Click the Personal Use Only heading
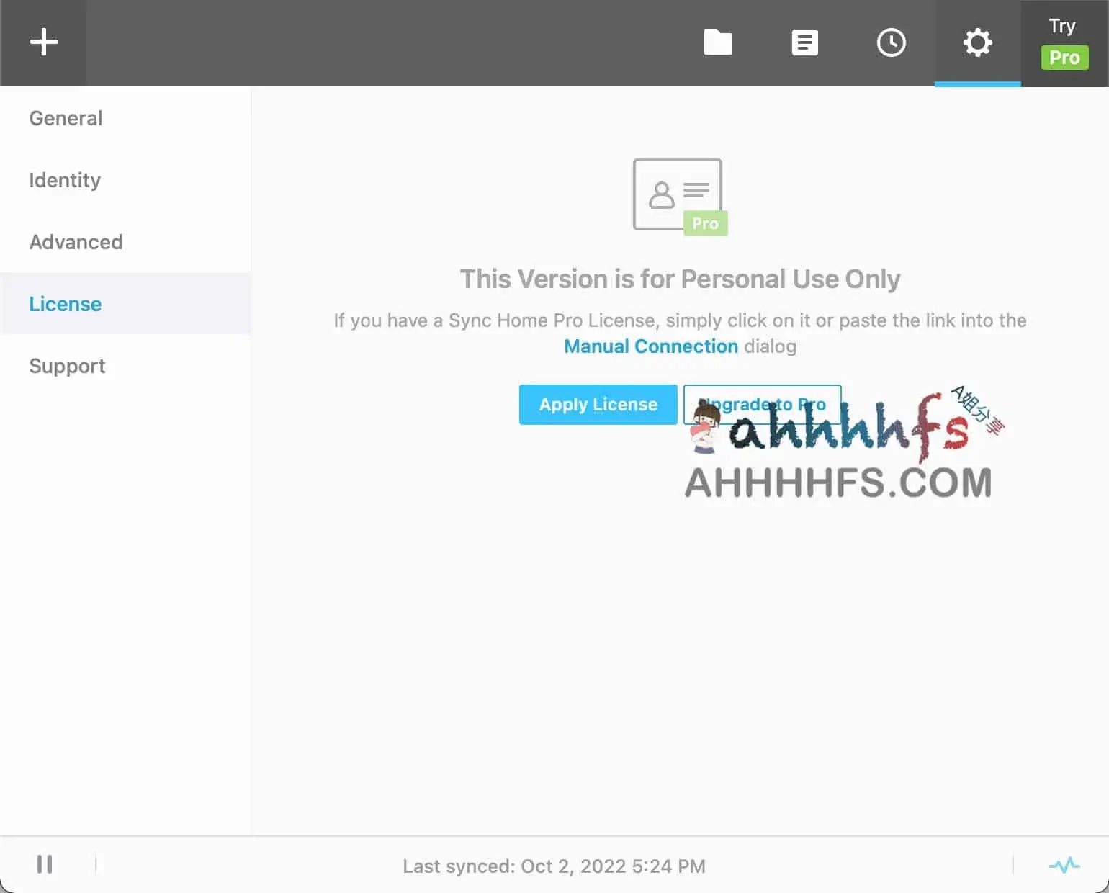The width and height of the screenshot is (1109, 893). point(680,279)
